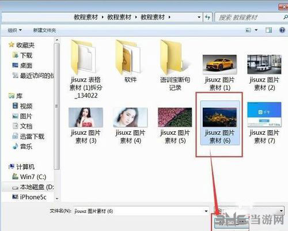
Task: Click the 桌面 monitor icon in sidebar
Action: (15, 65)
